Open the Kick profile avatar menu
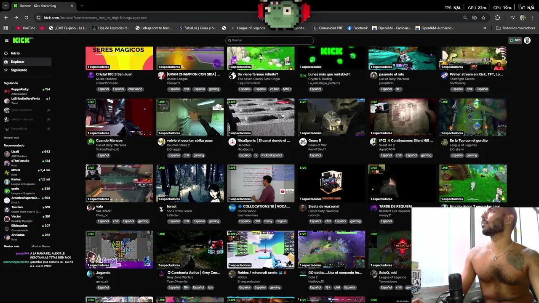The height and width of the screenshot is (303, 539). pyautogui.click(x=527, y=40)
